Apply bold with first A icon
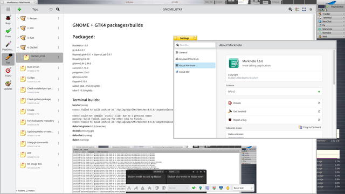 pyautogui.click(x=129, y=188)
